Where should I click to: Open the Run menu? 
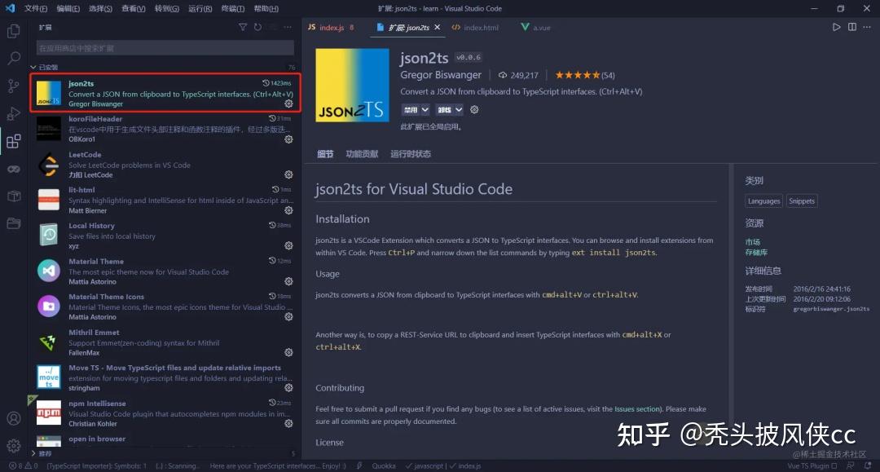coord(200,8)
